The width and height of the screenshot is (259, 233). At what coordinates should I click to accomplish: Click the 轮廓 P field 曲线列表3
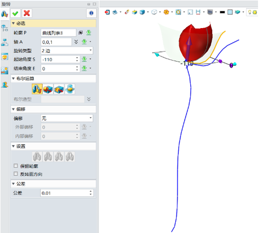58,33
